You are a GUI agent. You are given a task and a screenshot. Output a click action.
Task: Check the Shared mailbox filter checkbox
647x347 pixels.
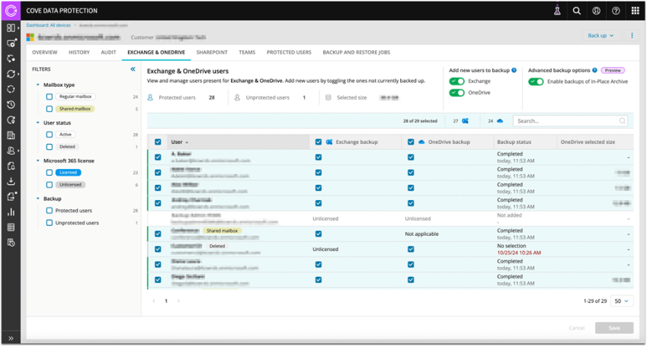50,109
